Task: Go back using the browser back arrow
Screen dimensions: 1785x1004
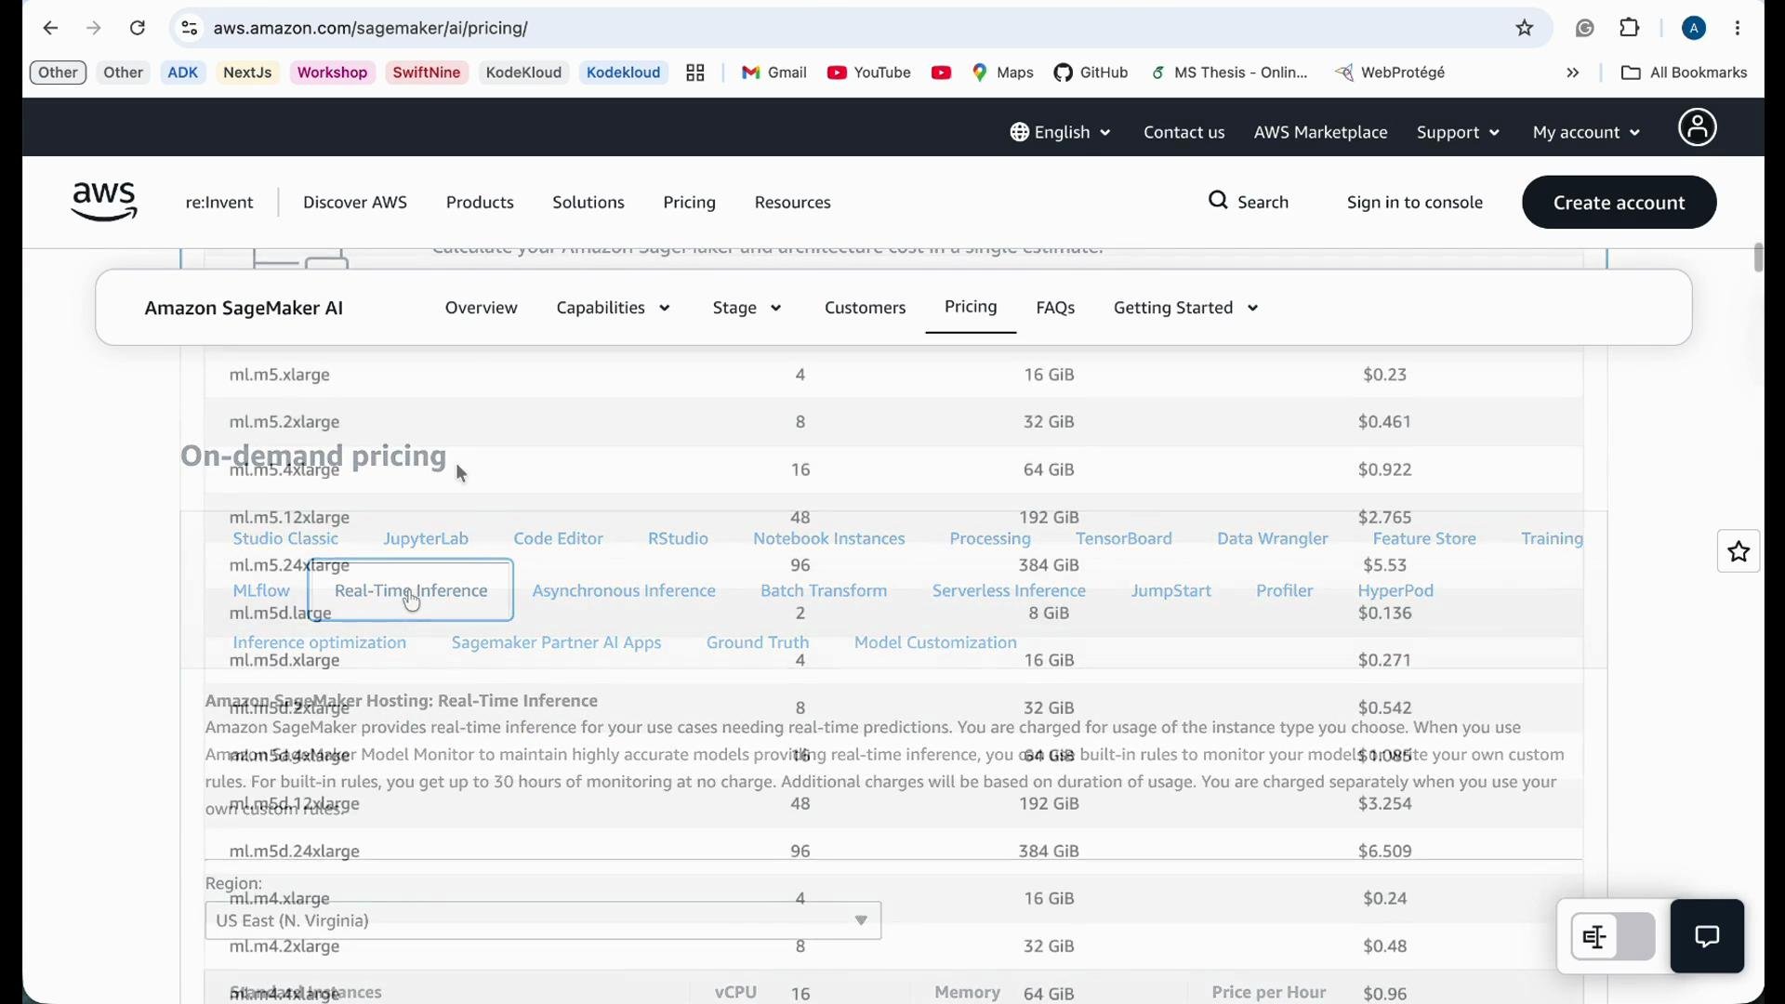Action: pyautogui.click(x=51, y=29)
